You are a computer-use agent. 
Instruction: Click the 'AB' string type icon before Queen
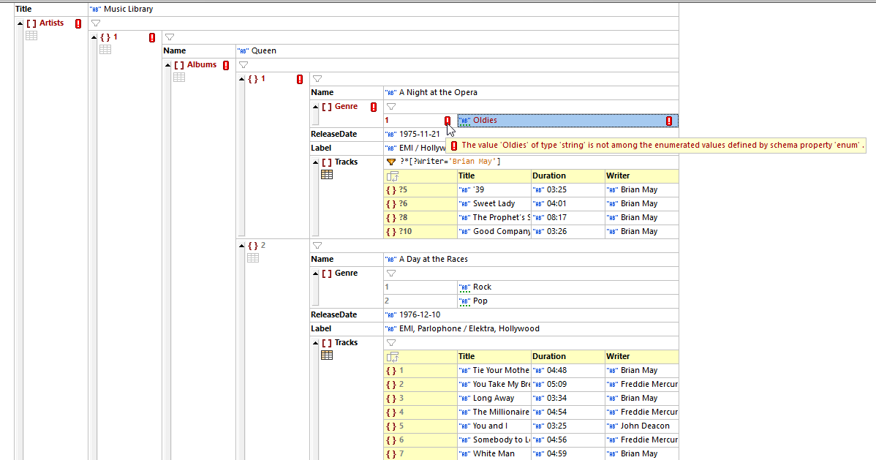tap(242, 50)
